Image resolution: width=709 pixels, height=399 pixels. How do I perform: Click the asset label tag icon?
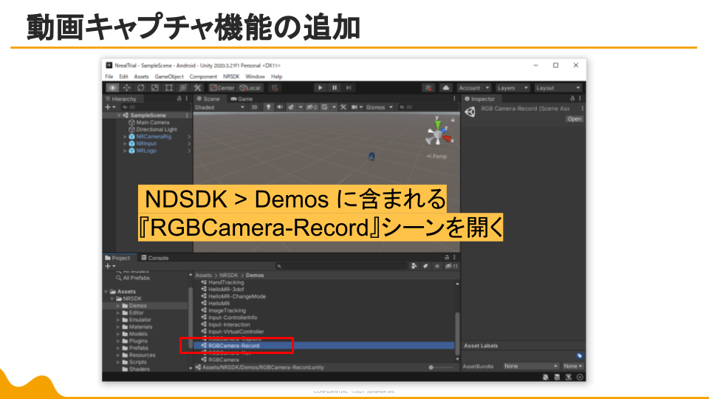[x=579, y=355]
